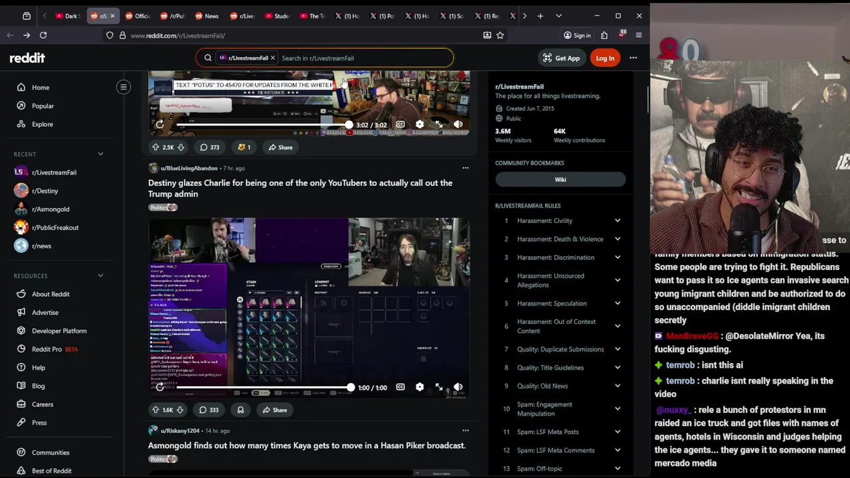Screen dimensions: 850x478
Task: Bookmark this page with the star
Action: tap(500, 35)
